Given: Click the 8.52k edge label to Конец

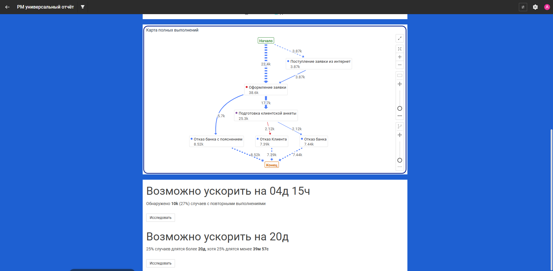Looking at the screenshot, I should 255,155.
